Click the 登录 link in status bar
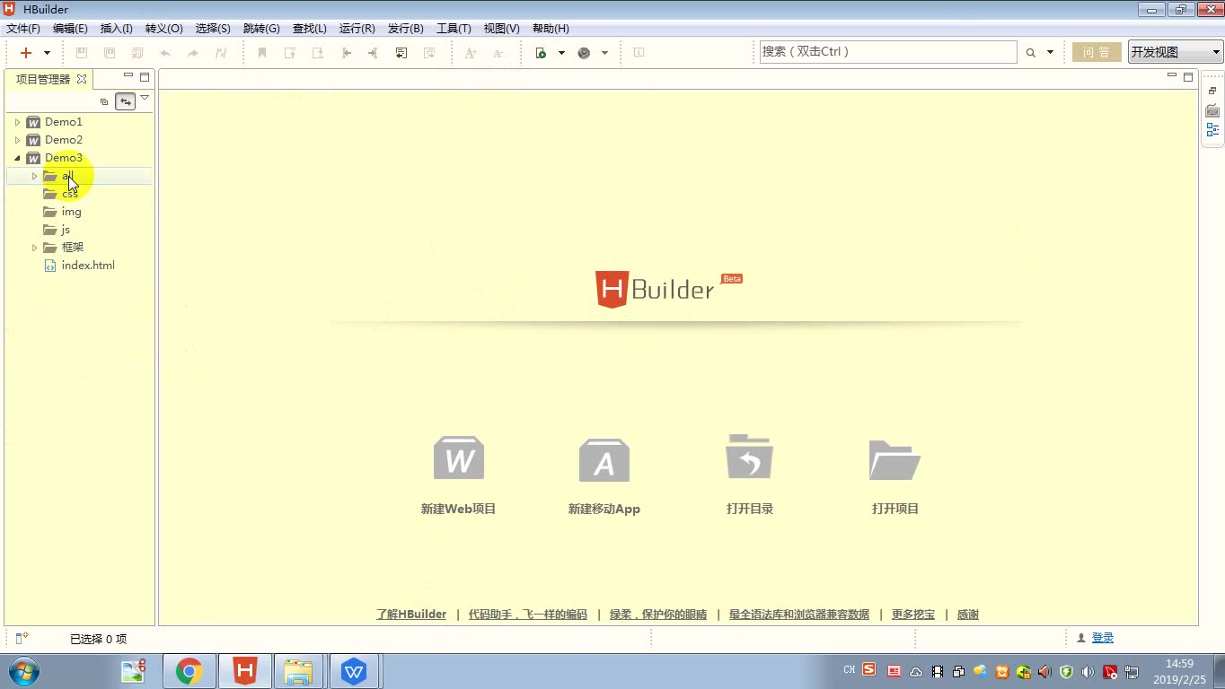 [1103, 638]
